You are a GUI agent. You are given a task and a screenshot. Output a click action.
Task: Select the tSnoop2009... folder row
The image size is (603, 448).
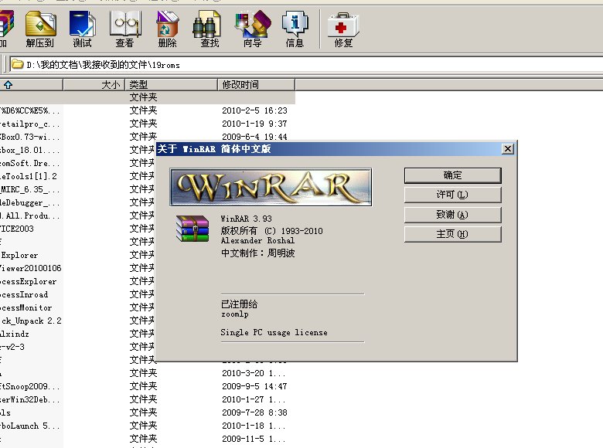(x=148, y=386)
